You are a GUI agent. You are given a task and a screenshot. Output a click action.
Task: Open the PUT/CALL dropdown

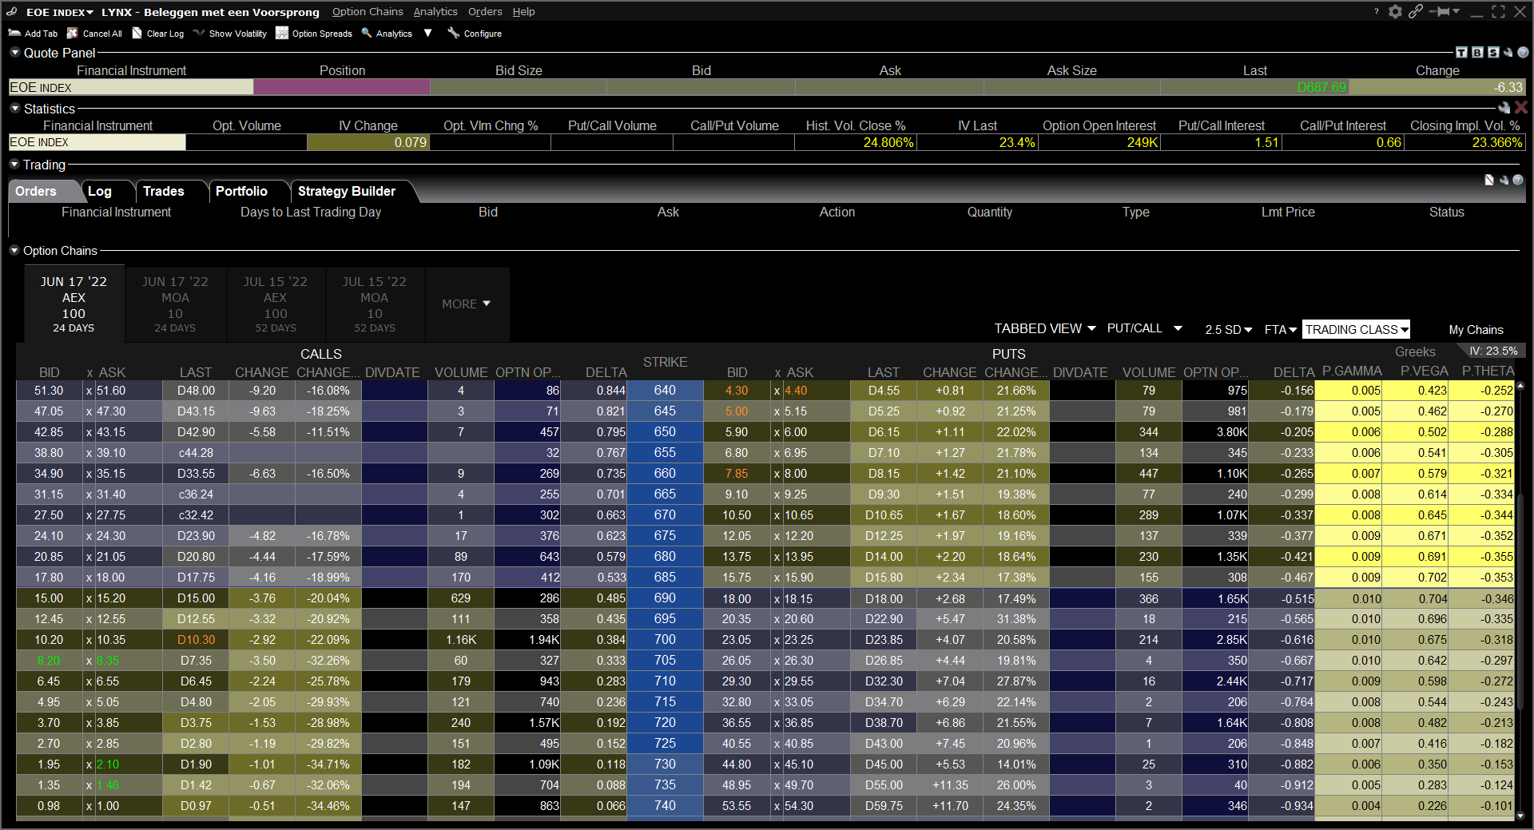pyautogui.click(x=1144, y=328)
